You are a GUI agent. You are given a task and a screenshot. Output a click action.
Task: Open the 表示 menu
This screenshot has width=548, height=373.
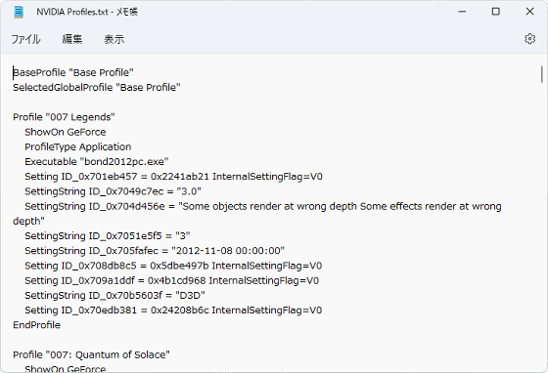[114, 39]
